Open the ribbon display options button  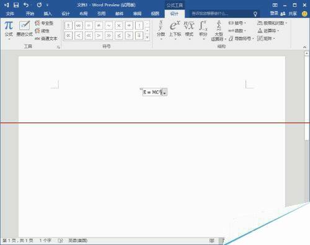tap(275, 5)
